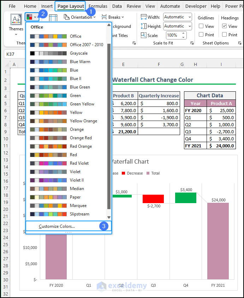Click the color list scroll-down arrow
Viewport: 244px width, 298px height.
coord(109,217)
